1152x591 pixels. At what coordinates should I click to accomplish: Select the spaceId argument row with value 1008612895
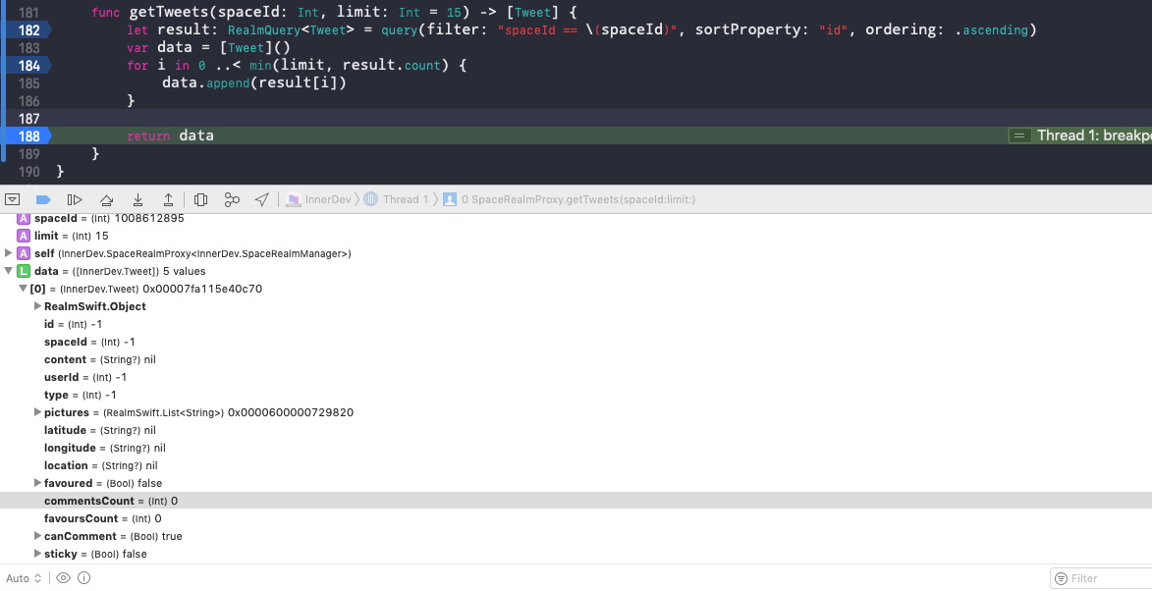[x=576, y=219]
